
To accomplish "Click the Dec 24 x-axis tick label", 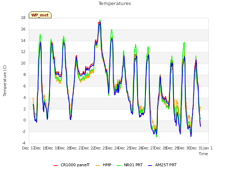I will [112, 148].
